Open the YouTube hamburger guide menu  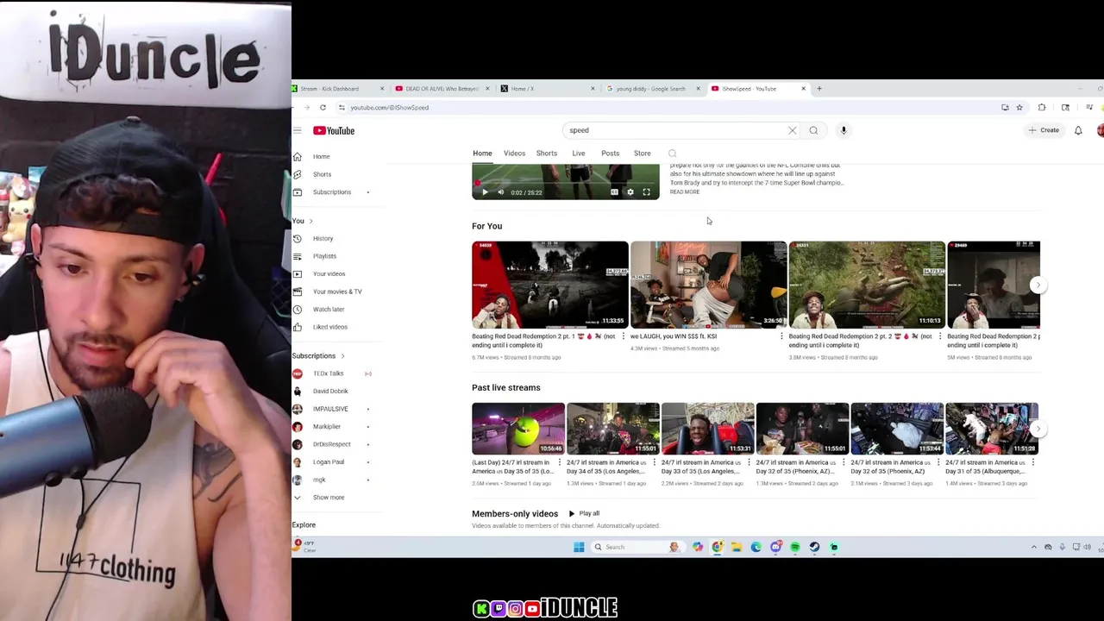tap(297, 131)
